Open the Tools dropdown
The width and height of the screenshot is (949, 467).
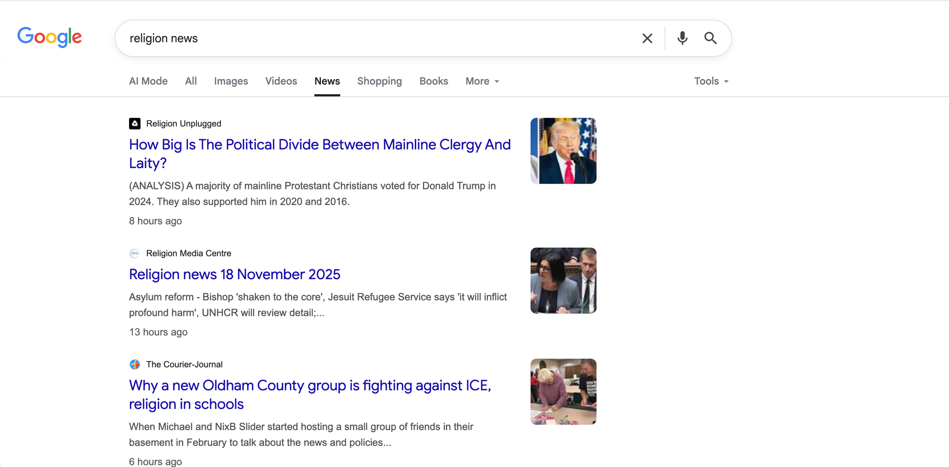pyautogui.click(x=711, y=81)
